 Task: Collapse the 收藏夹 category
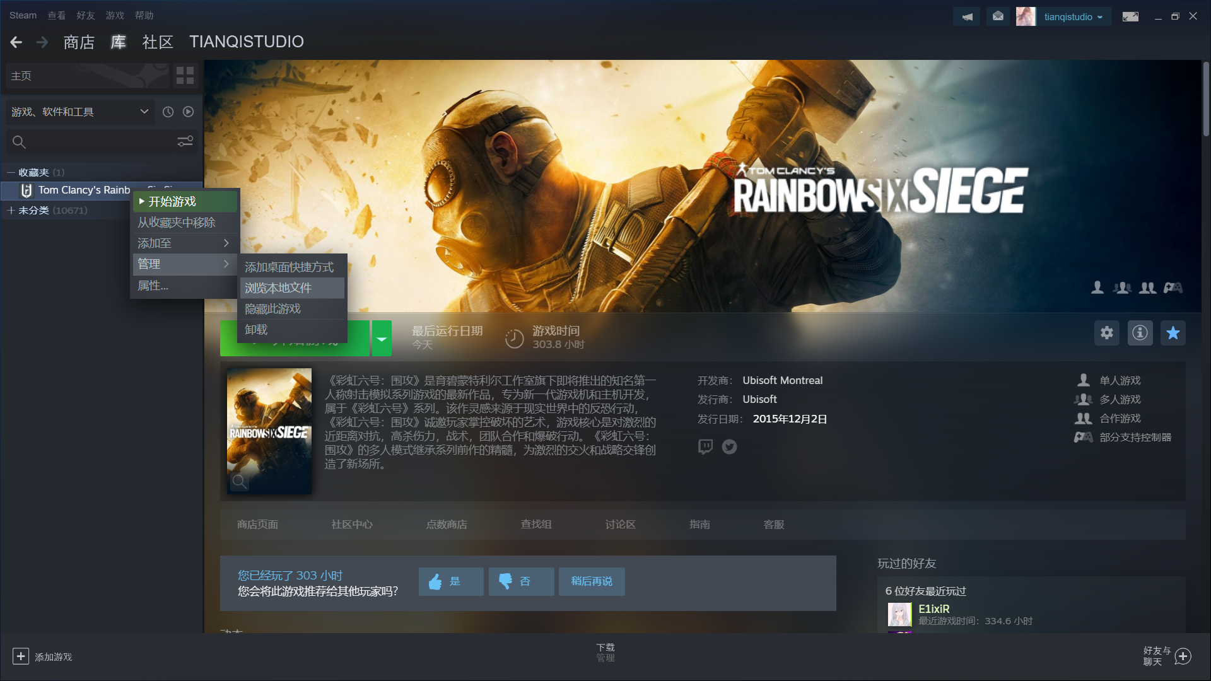11,172
